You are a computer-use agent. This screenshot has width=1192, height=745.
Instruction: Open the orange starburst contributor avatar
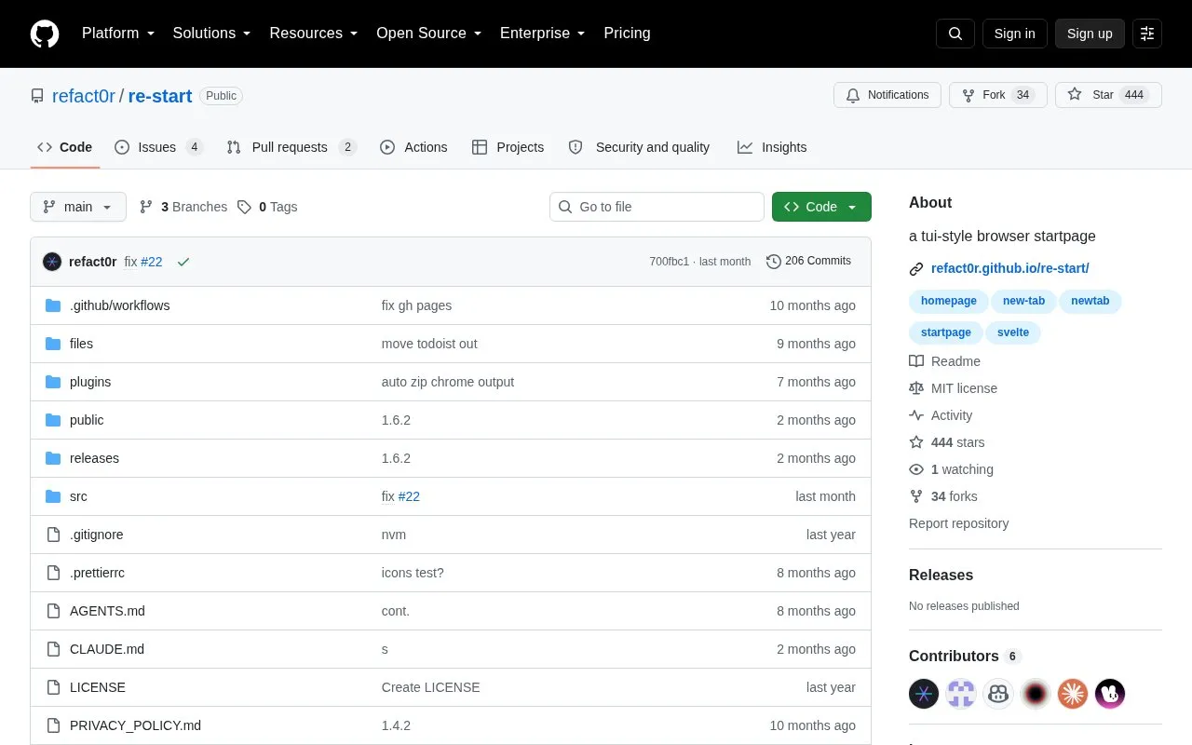1073,694
